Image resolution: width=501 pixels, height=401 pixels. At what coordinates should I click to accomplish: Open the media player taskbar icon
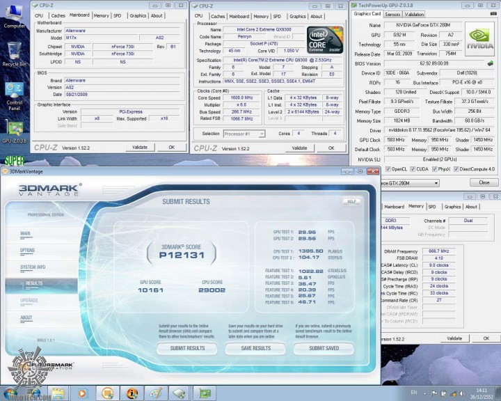83,393
